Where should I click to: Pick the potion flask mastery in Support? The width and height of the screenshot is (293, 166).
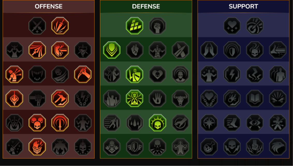[x=209, y=147]
